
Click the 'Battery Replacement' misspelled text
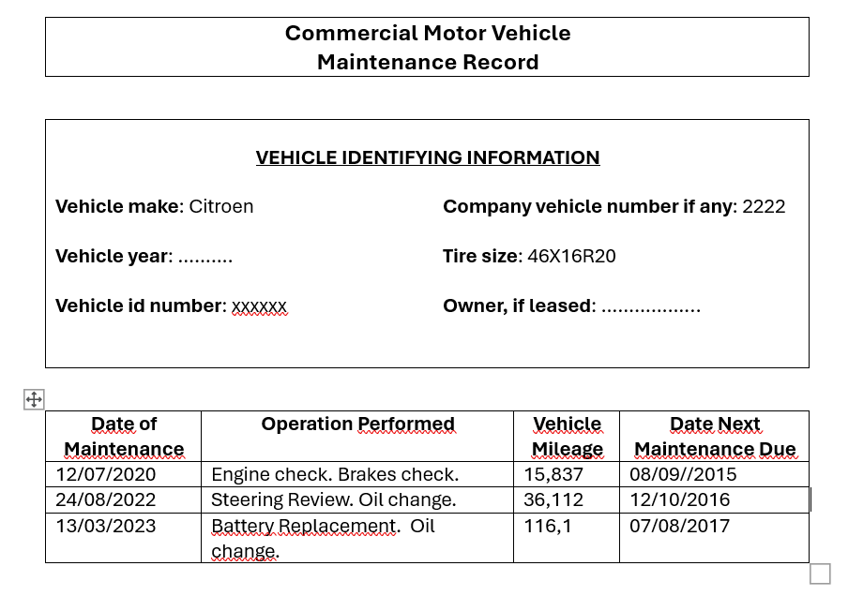(304, 526)
